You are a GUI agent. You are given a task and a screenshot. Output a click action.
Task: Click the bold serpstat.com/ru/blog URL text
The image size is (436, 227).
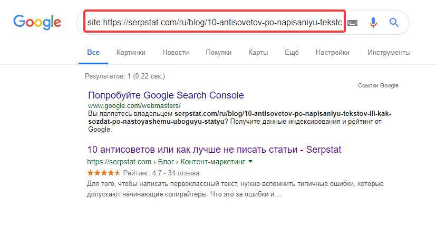pyautogui.click(x=240, y=117)
